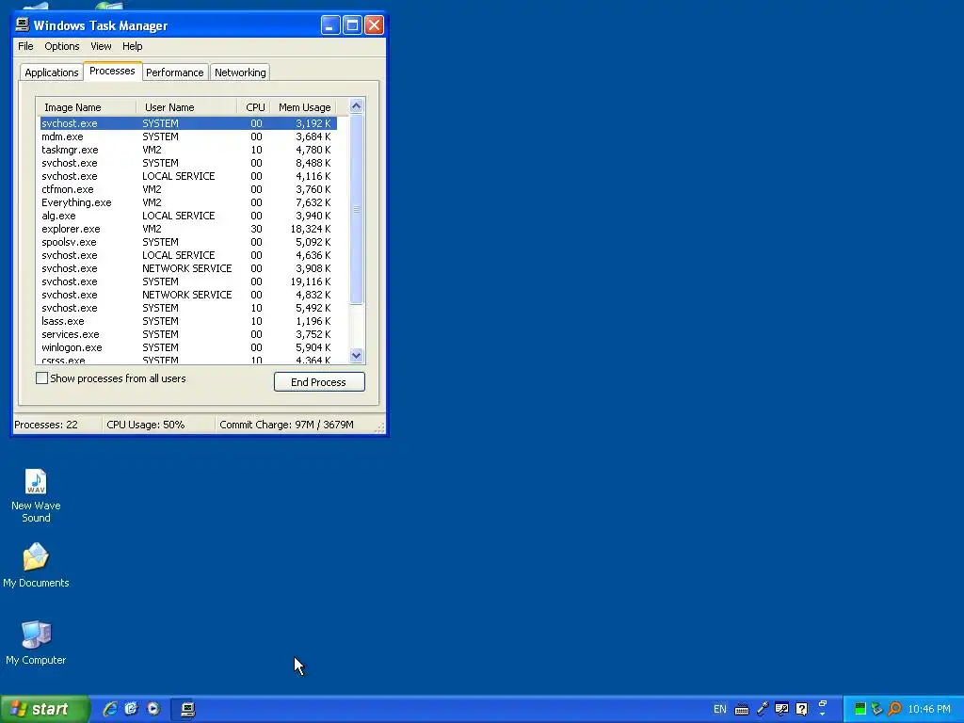The height and width of the screenshot is (723, 964).
Task: Select the Everything.exe process row
Action: (188, 202)
